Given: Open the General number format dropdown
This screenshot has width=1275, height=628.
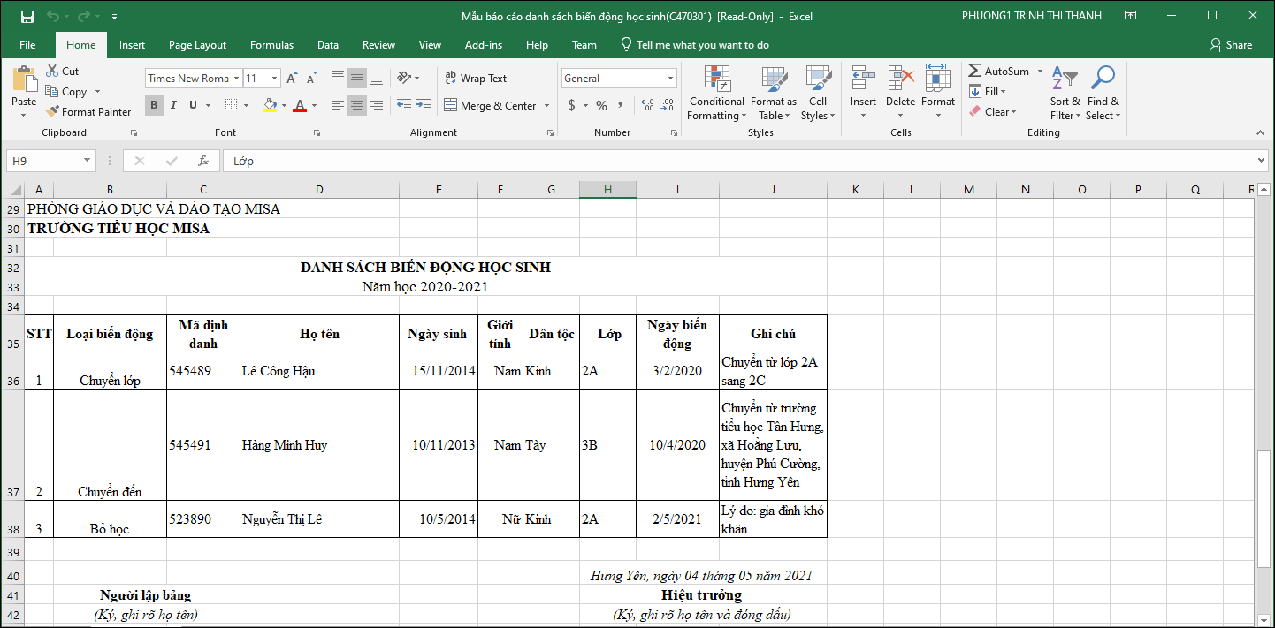Looking at the screenshot, I should click(670, 79).
